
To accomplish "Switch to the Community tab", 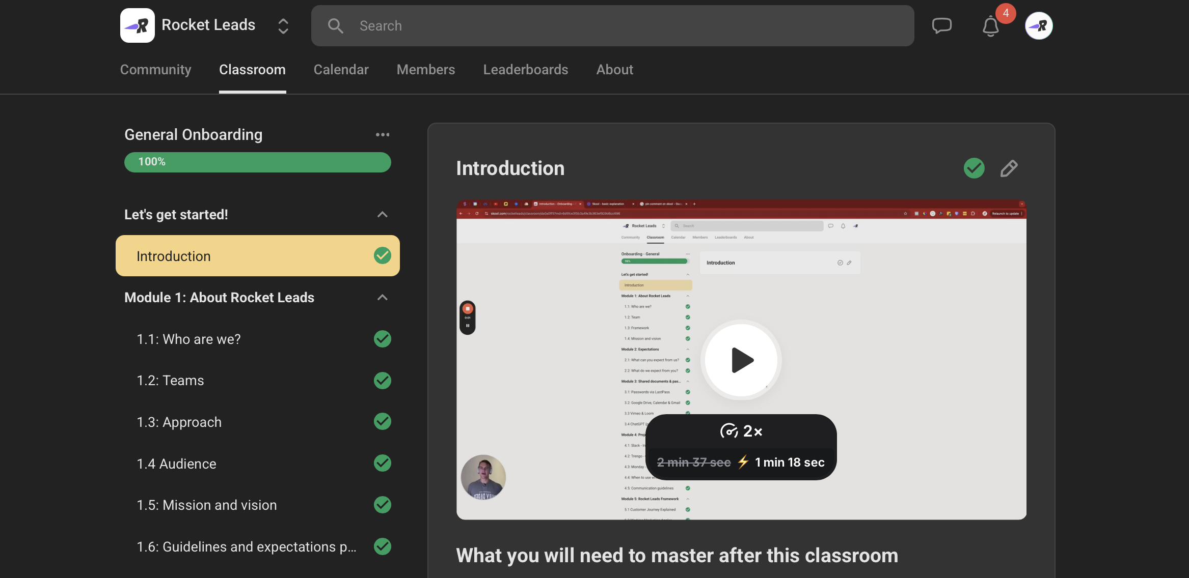I will pyautogui.click(x=155, y=70).
